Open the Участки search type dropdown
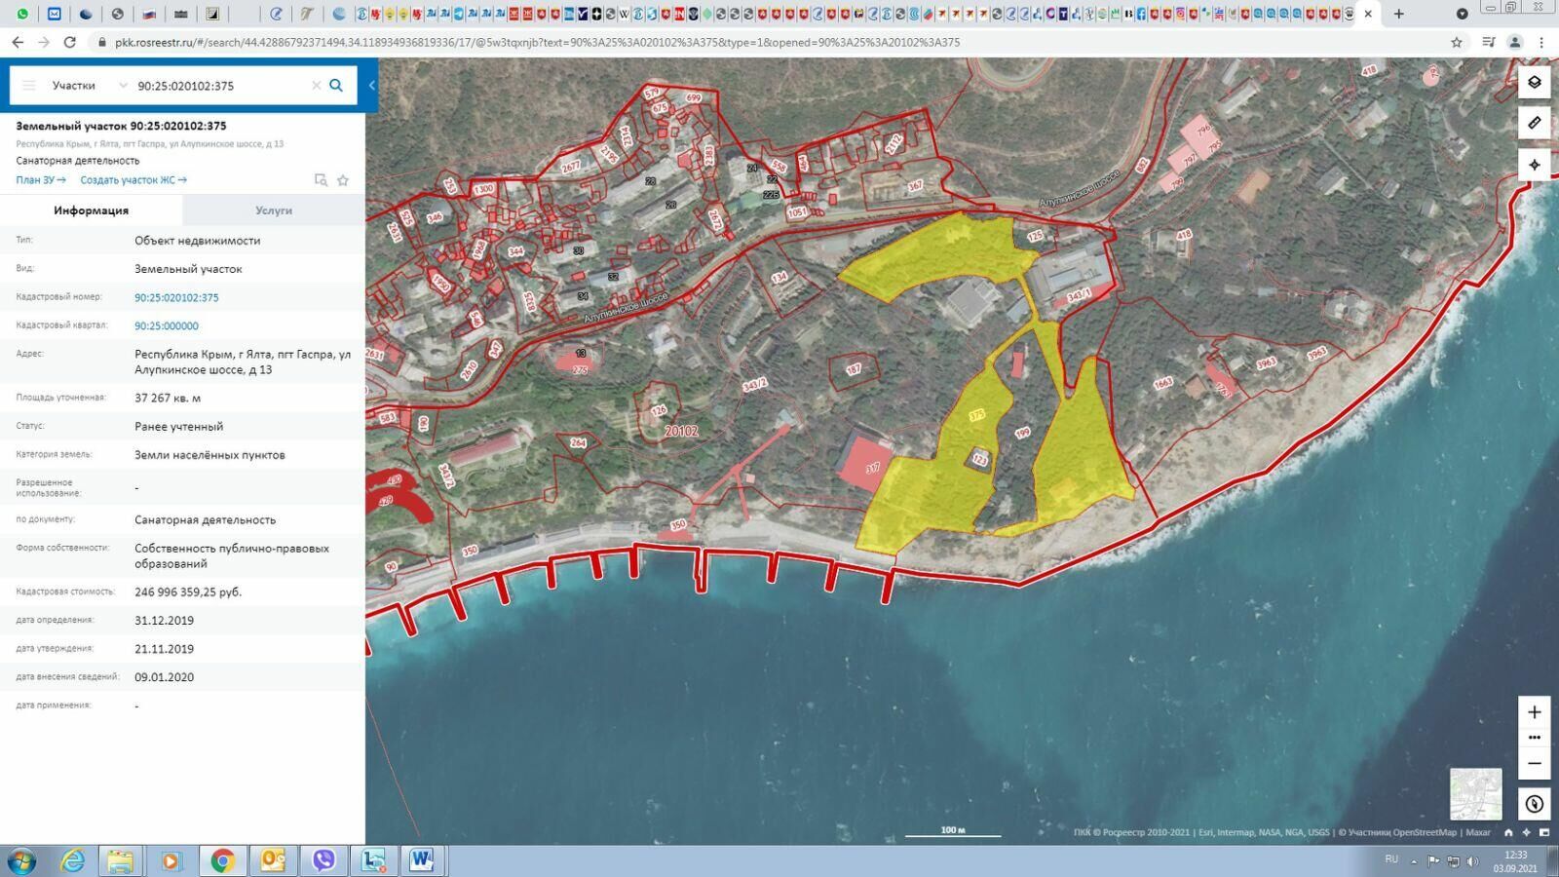Screen dimensions: 1559x877 pyautogui.click(x=89, y=86)
